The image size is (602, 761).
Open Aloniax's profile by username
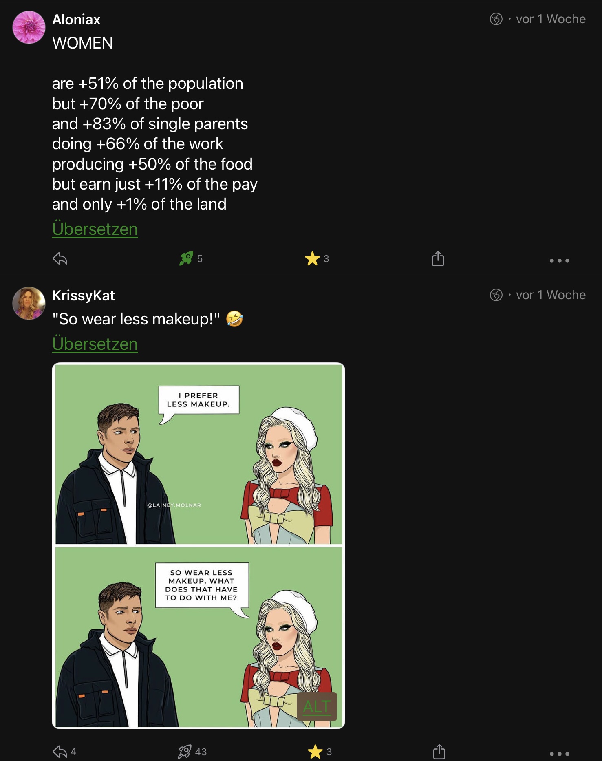tap(76, 20)
